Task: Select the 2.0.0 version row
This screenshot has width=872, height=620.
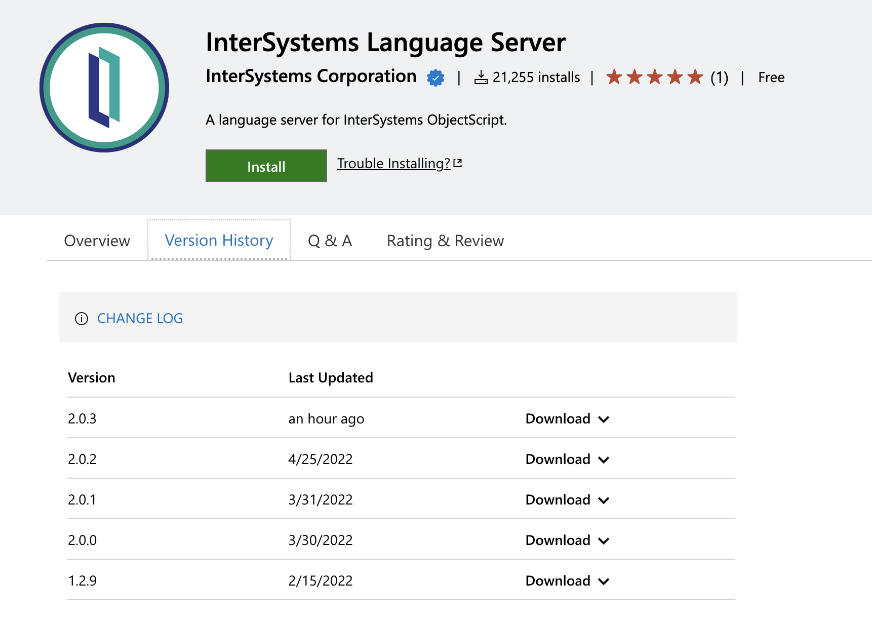Action: click(x=83, y=540)
